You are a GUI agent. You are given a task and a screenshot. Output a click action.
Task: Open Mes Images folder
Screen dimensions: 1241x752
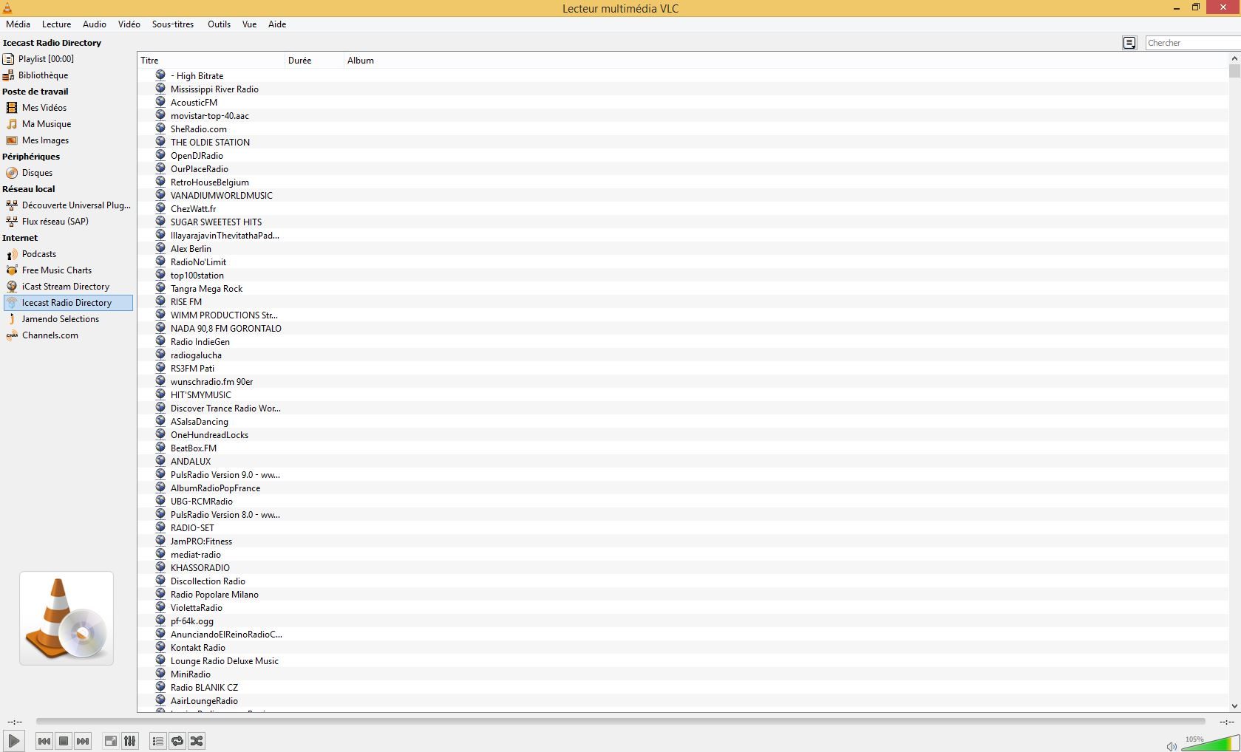45,140
